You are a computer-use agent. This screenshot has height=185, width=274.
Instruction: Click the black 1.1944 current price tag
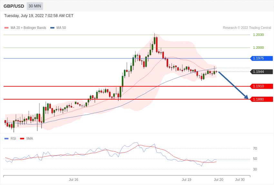(x=262, y=72)
